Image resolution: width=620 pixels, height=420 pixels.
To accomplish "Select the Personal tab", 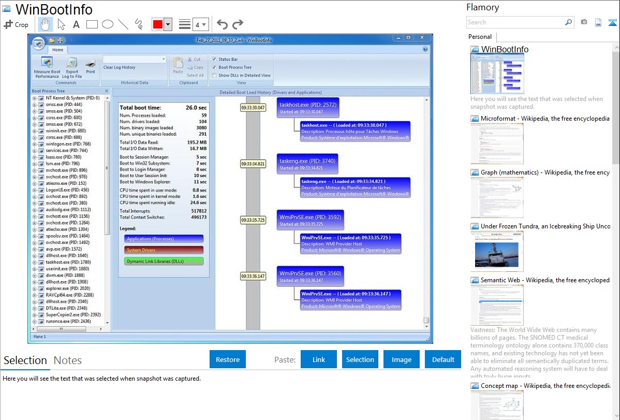I will click(x=480, y=37).
